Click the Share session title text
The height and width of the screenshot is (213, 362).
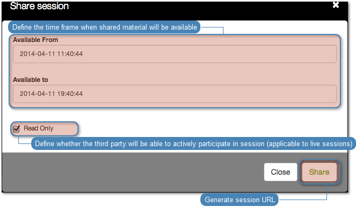click(39, 6)
